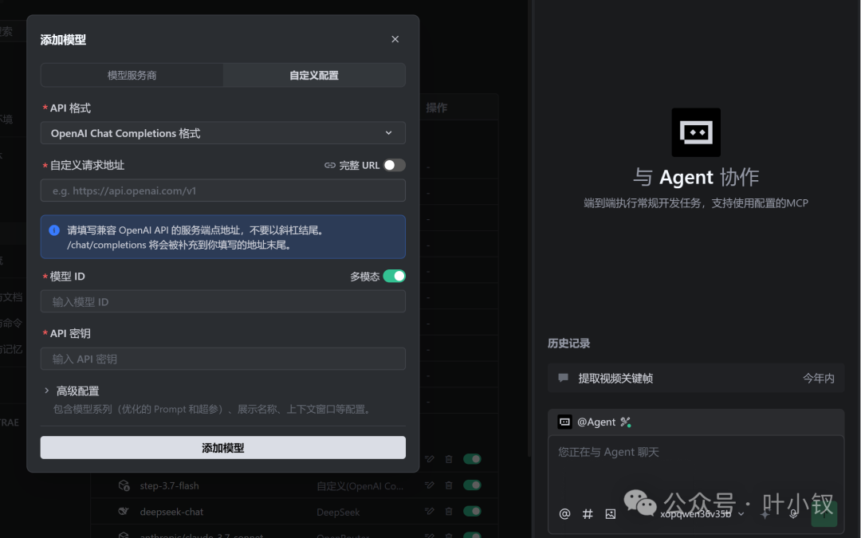This screenshot has width=861, height=538.
Task: Open the API 格式 dropdown
Action: [223, 133]
